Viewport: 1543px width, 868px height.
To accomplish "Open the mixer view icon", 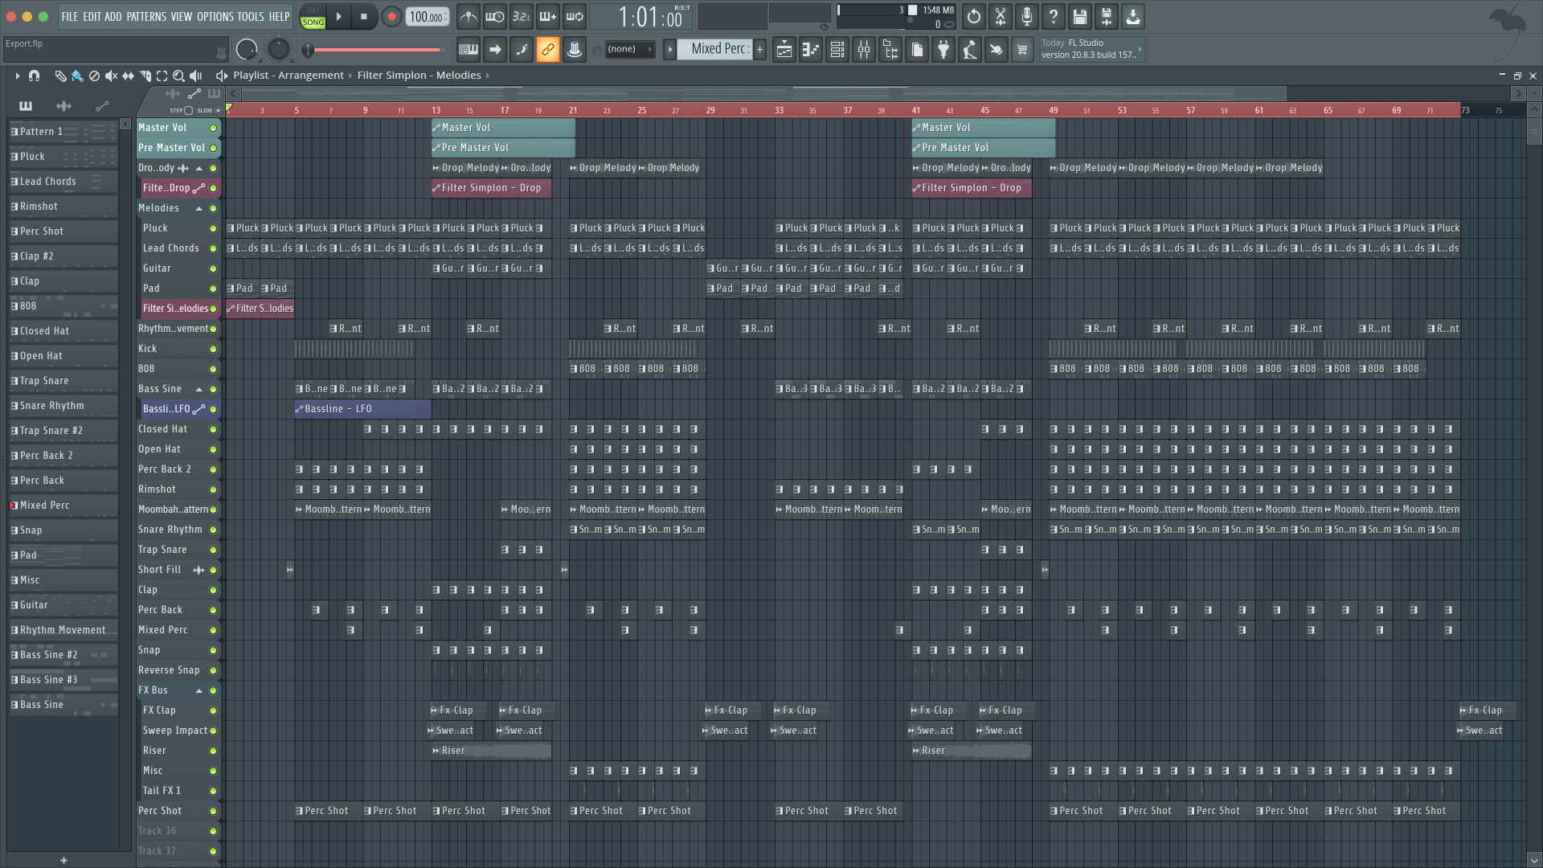I will click(864, 50).
